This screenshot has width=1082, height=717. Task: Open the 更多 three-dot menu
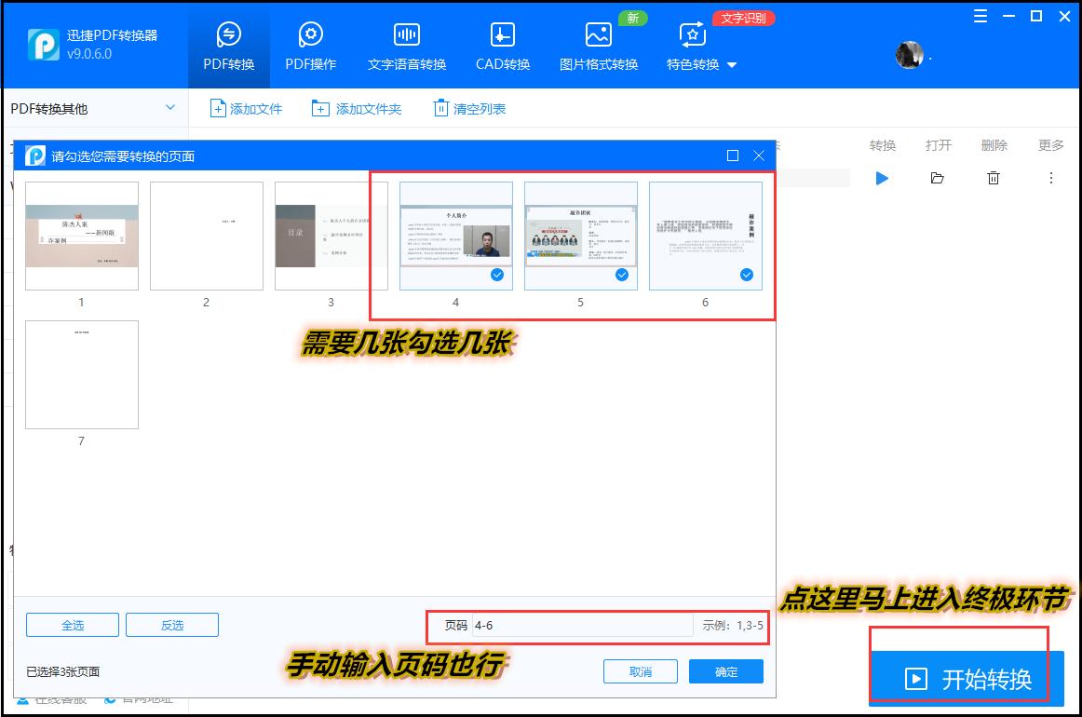pyautogui.click(x=1050, y=178)
